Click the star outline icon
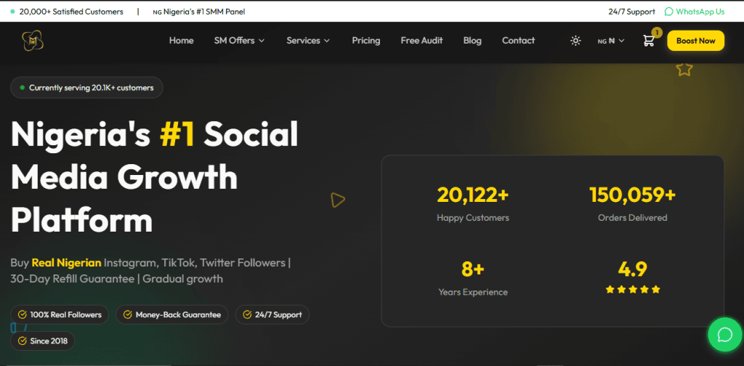Screen dimensions: 744x366 [684, 69]
